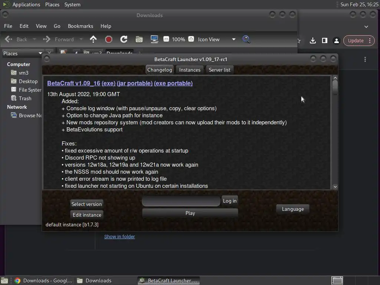Image resolution: width=380 pixels, height=285 pixels.
Task: Zoom in using the plus icon
Action: (191, 39)
